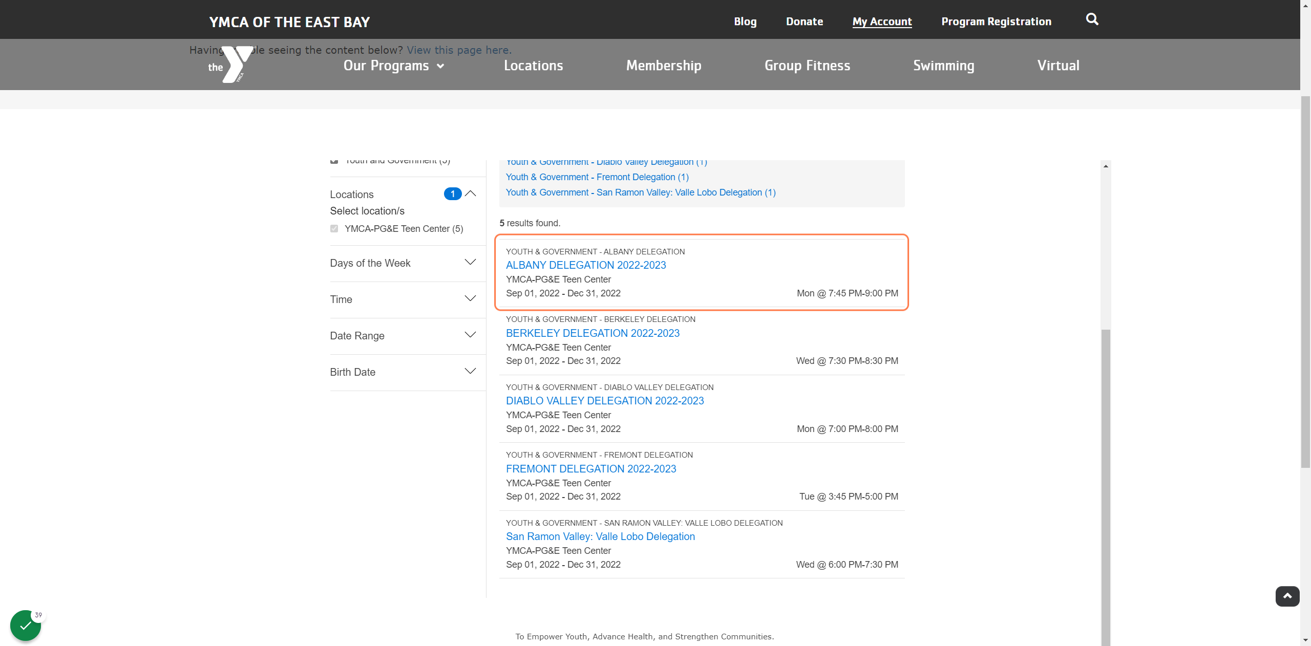
Task: Open San Ramon Valley Valle Lobo category link
Action: point(641,192)
